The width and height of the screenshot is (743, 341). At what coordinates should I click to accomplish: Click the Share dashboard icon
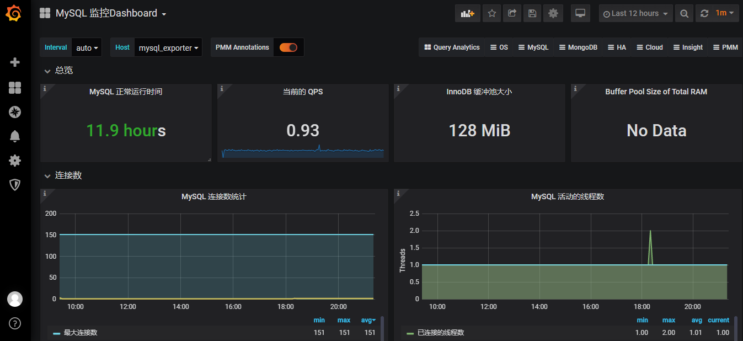pyautogui.click(x=511, y=13)
